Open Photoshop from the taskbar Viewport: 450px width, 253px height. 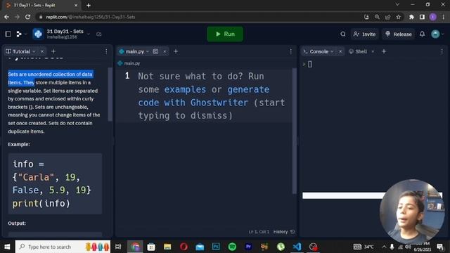pyautogui.click(x=216, y=247)
